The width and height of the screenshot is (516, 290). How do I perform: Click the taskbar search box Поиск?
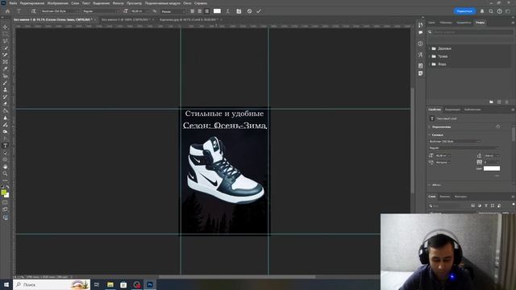[x=52, y=284]
